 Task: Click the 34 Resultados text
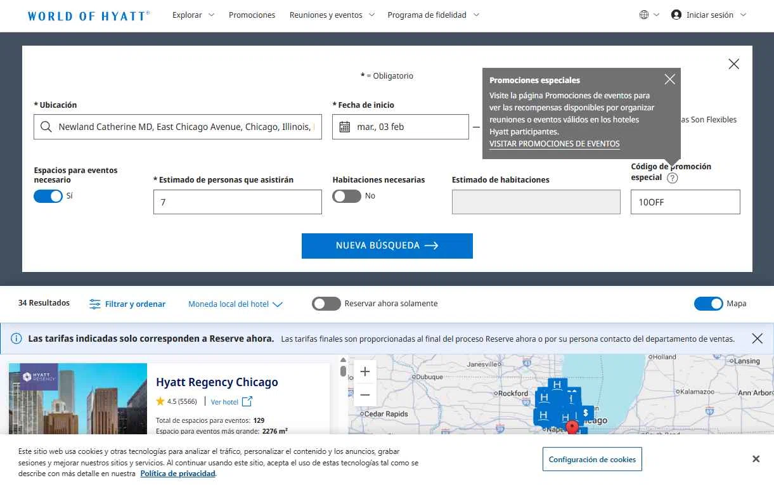pyautogui.click(x=44, y=303)
